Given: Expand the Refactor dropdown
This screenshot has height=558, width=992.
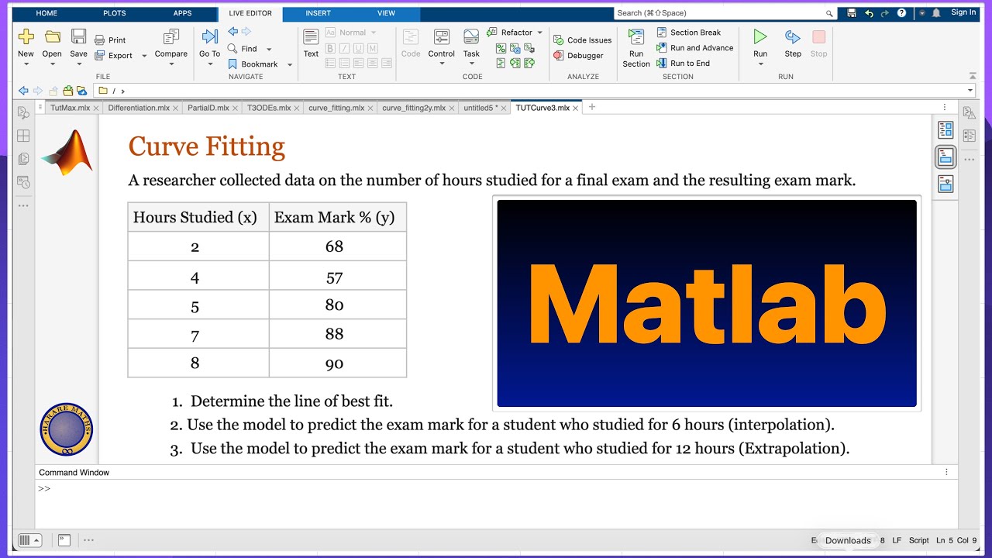Looking at the screenshot, I should tap(539, 33).
